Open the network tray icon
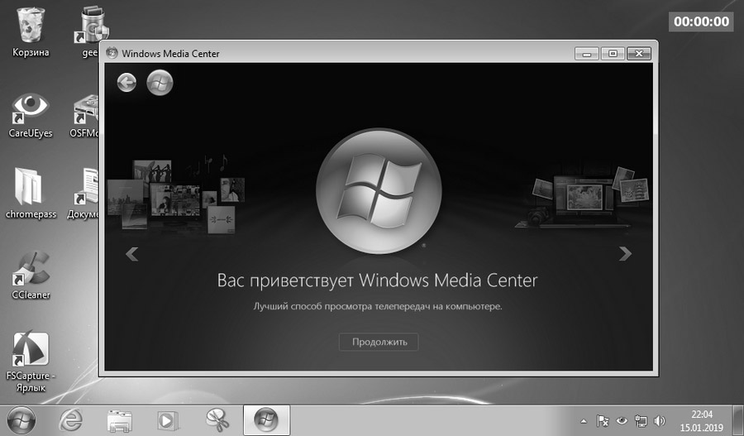744x436 pixels. pos(641,421)
